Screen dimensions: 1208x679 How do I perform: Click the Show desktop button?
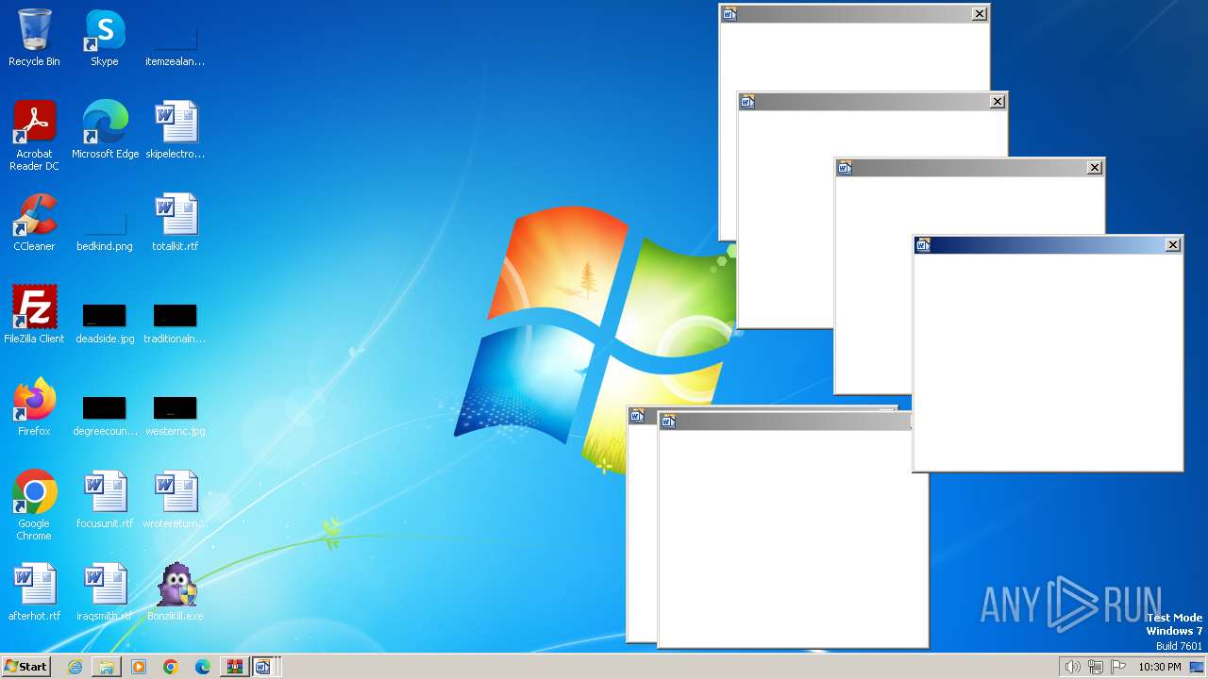pyautogui.click(x=1197, y=667)
